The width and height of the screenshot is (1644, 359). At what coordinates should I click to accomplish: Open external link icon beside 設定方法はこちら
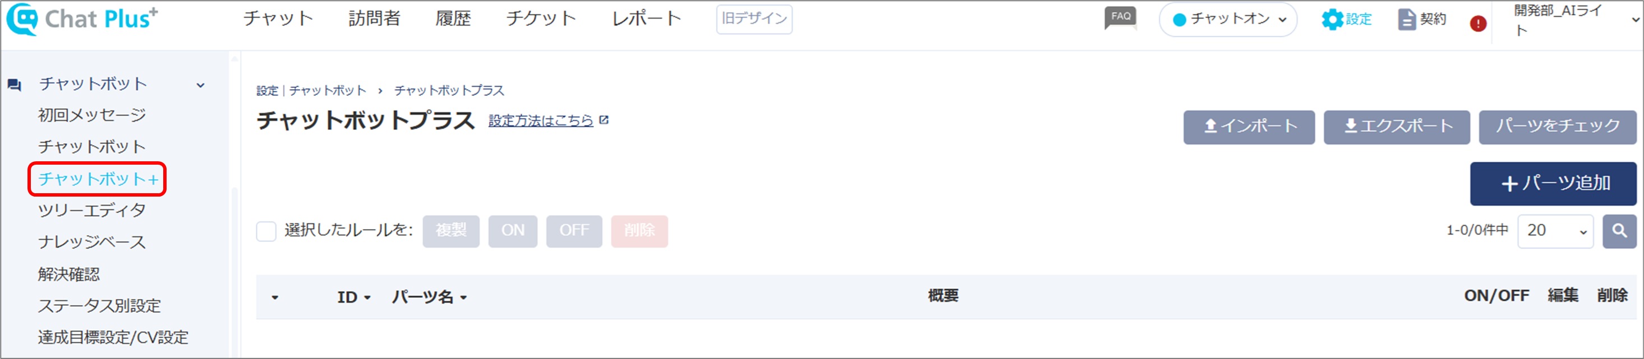(x=604, y=120)
